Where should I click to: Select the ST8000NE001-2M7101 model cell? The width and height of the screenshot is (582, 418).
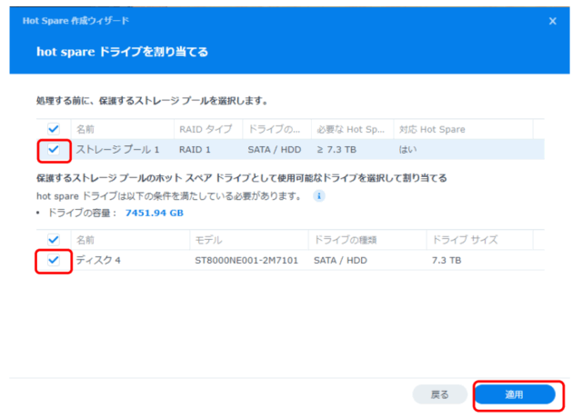click(x=246, y=260)
